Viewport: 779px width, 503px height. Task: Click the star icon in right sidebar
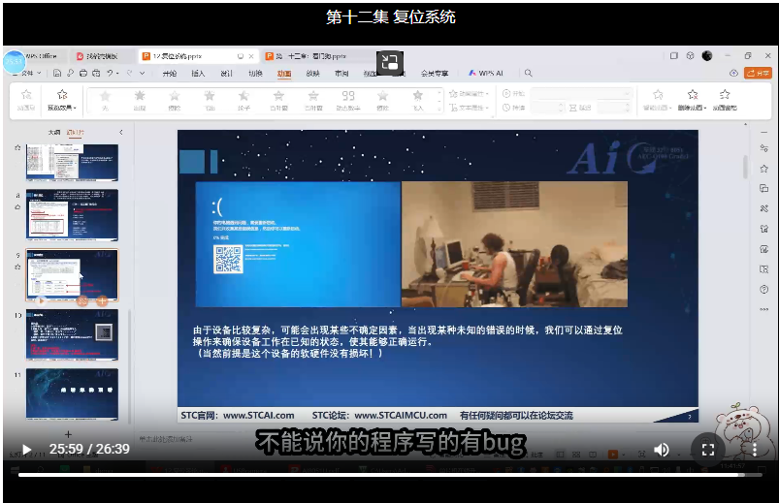tap(763, 169)
